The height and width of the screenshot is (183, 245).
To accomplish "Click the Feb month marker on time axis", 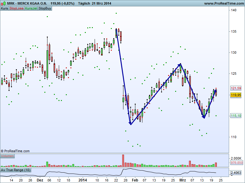I will tap(135, 180).
